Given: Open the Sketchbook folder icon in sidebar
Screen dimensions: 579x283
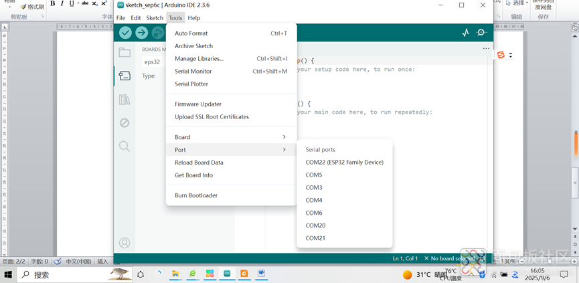Looking at the screenshot, I should (125, 52).
